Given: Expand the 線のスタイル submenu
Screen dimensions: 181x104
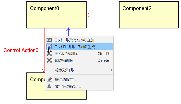Looking at the screenshot, I should [79, 70].
